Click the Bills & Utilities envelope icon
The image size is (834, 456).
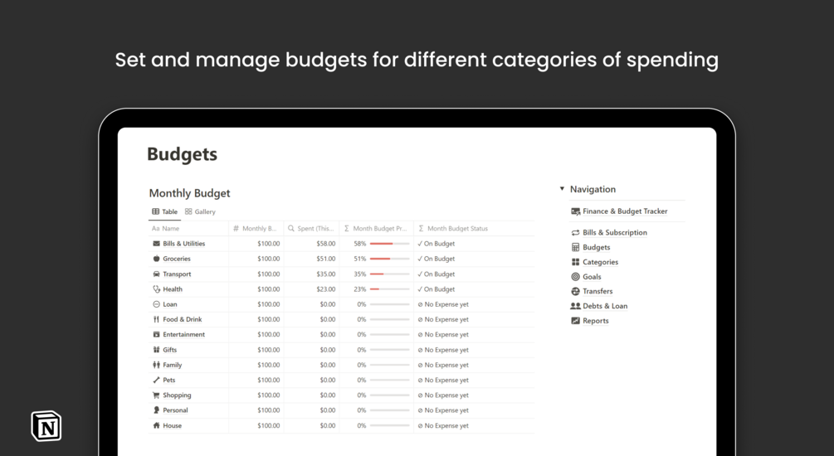pos(156,244)
